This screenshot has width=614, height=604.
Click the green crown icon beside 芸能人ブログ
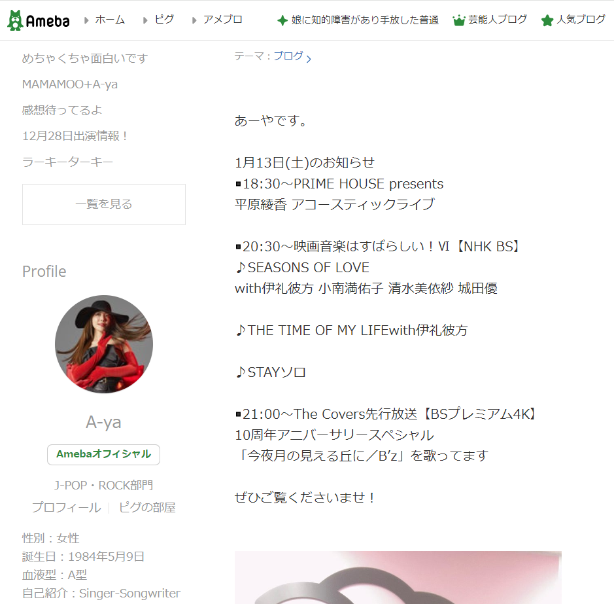click(x=458, y=20)
